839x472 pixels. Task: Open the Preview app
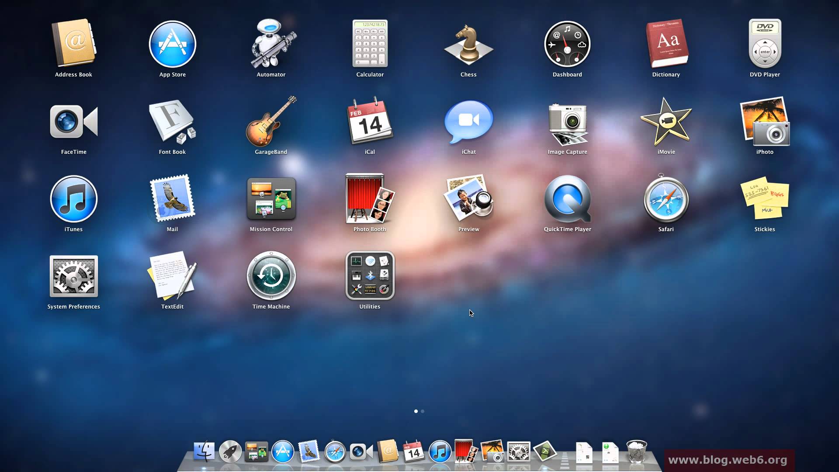468,199
